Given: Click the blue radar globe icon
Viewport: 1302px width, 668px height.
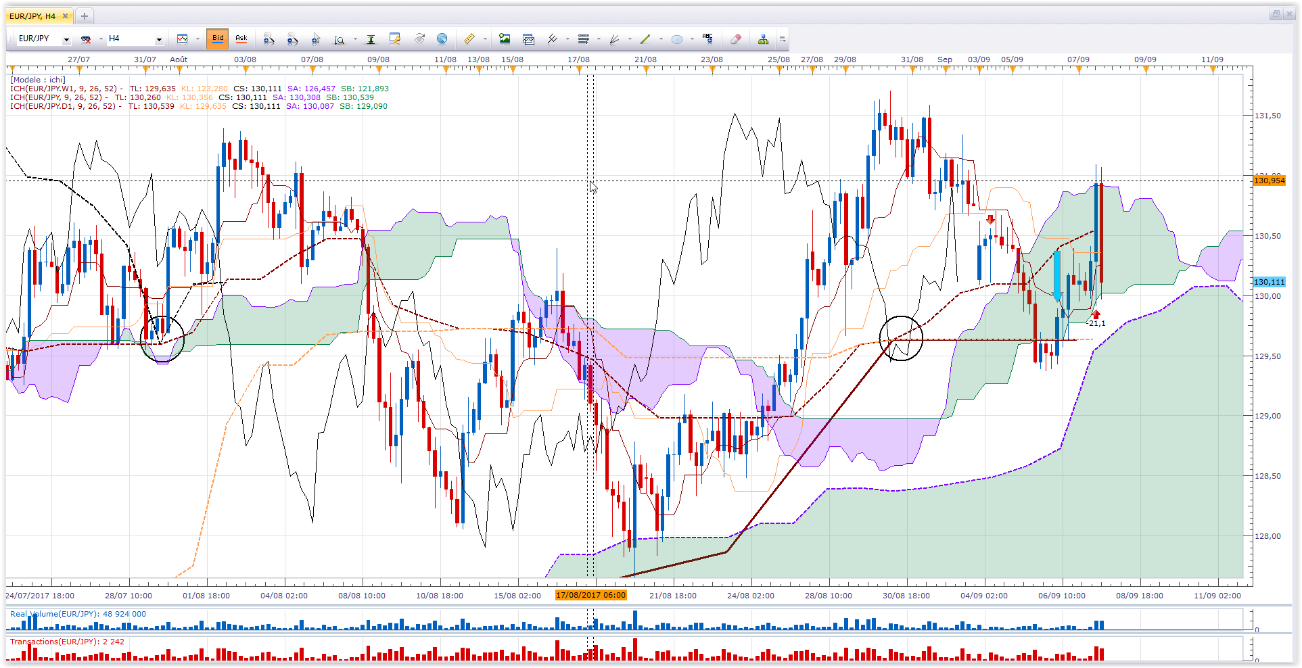Looking at the screenshot, I should [442, 39].
